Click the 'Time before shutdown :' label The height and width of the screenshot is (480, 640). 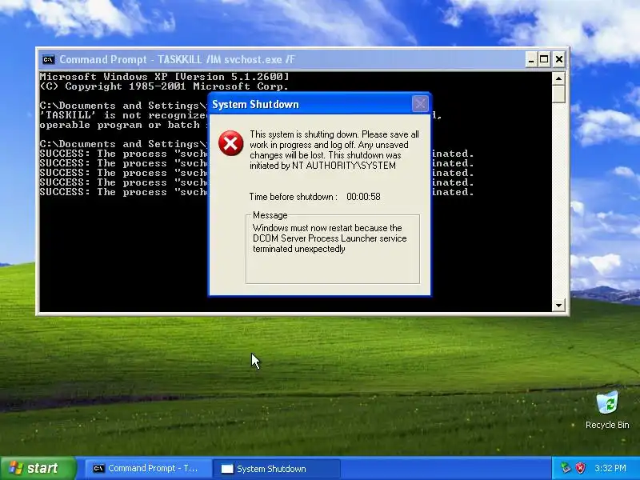click(x=293, y=197)
